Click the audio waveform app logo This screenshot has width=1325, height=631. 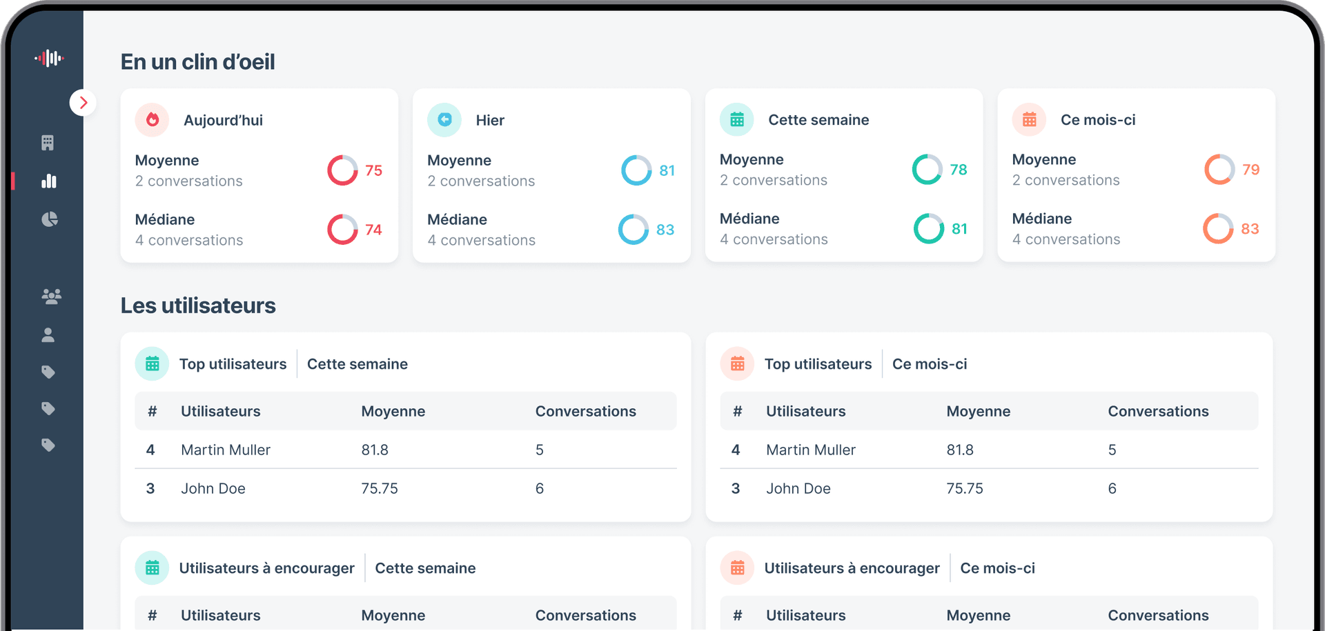pos(49,58)
